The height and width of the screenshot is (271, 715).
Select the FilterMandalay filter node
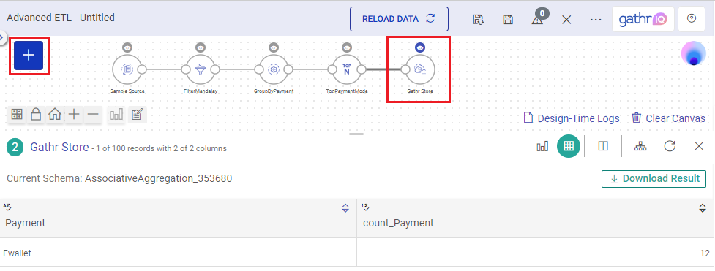pyautogui.click(x=201, y=69)
